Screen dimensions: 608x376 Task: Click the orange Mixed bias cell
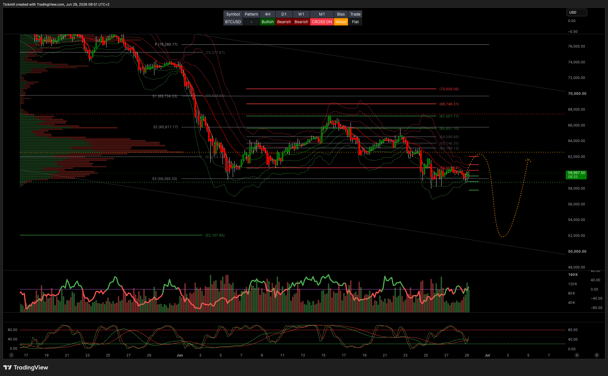pyautogui.click(x=341, y=22)
